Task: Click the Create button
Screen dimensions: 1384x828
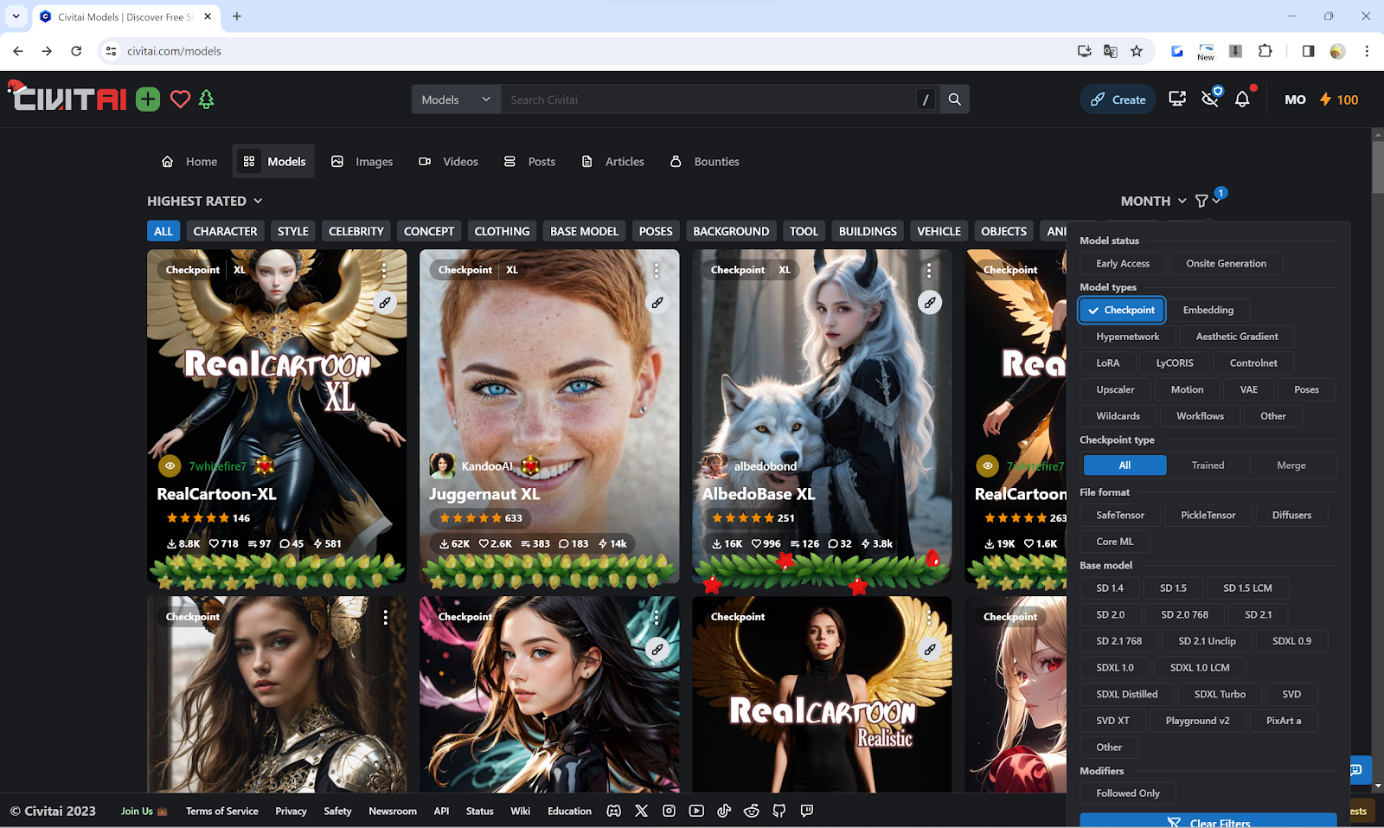Action: pos(1118,99)
